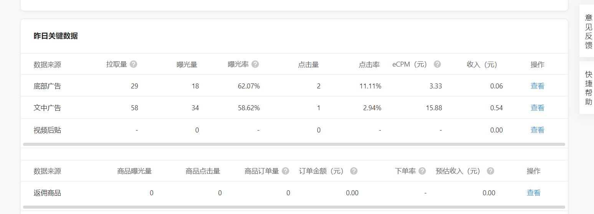Click the 商品点击量 column header

[203, 171]
